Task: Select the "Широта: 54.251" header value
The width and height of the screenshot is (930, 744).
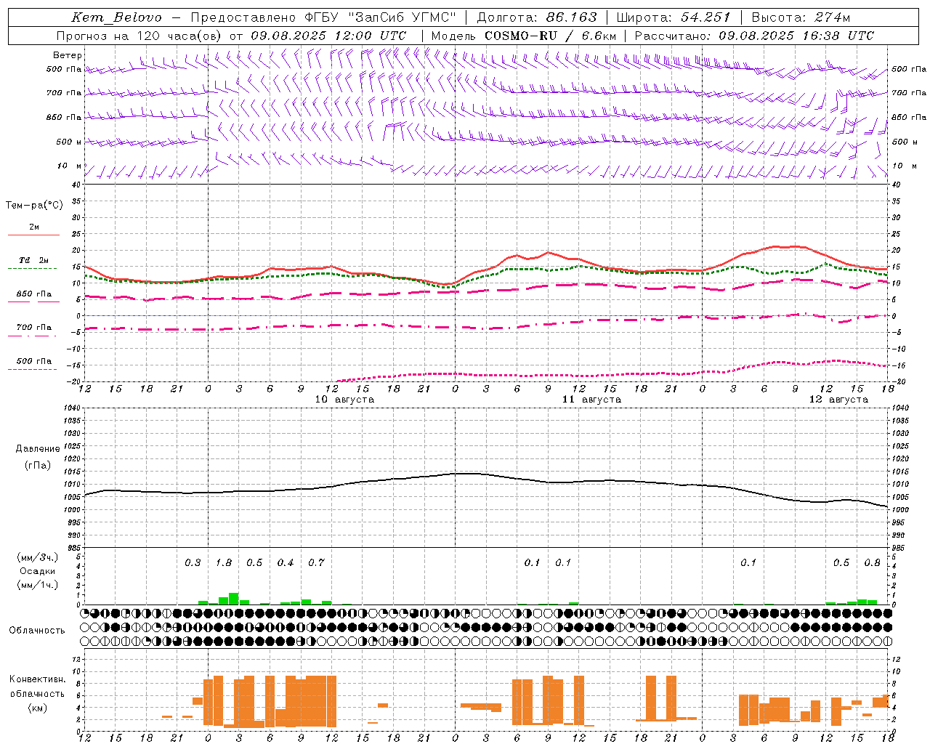Action: [673, 17]
